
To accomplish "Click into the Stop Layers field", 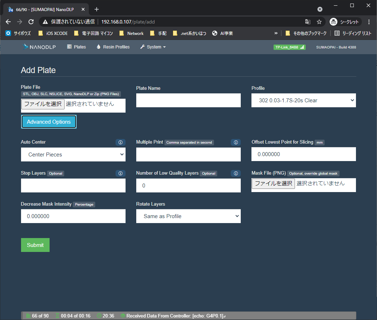I will coord(73,185).
